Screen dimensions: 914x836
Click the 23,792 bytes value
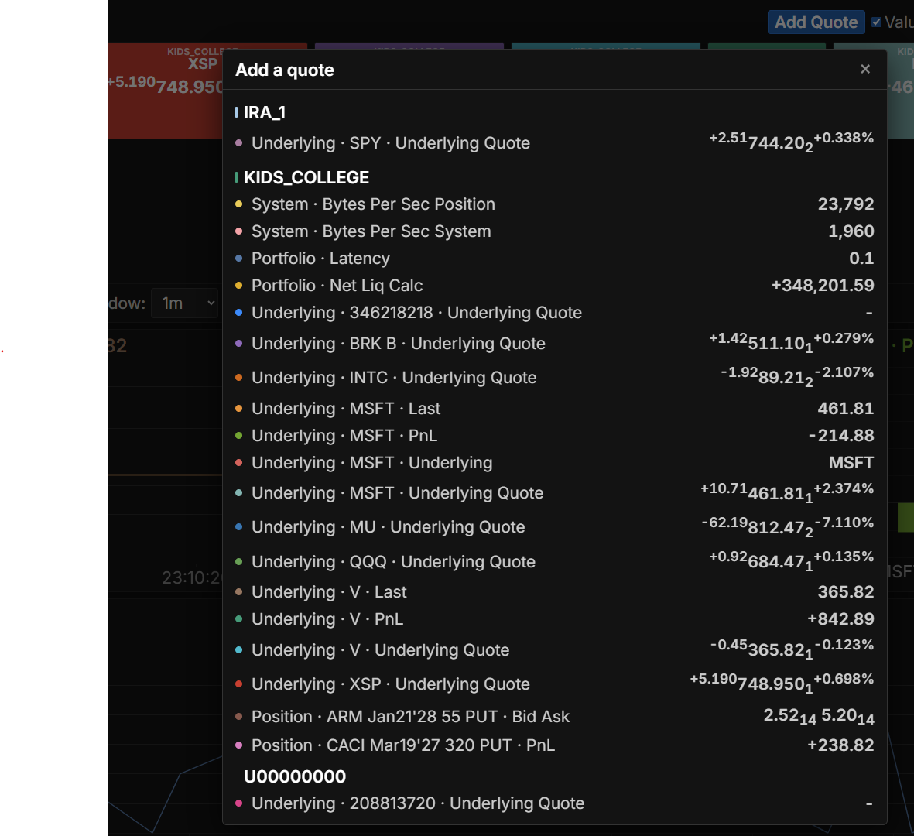point(845,204)
